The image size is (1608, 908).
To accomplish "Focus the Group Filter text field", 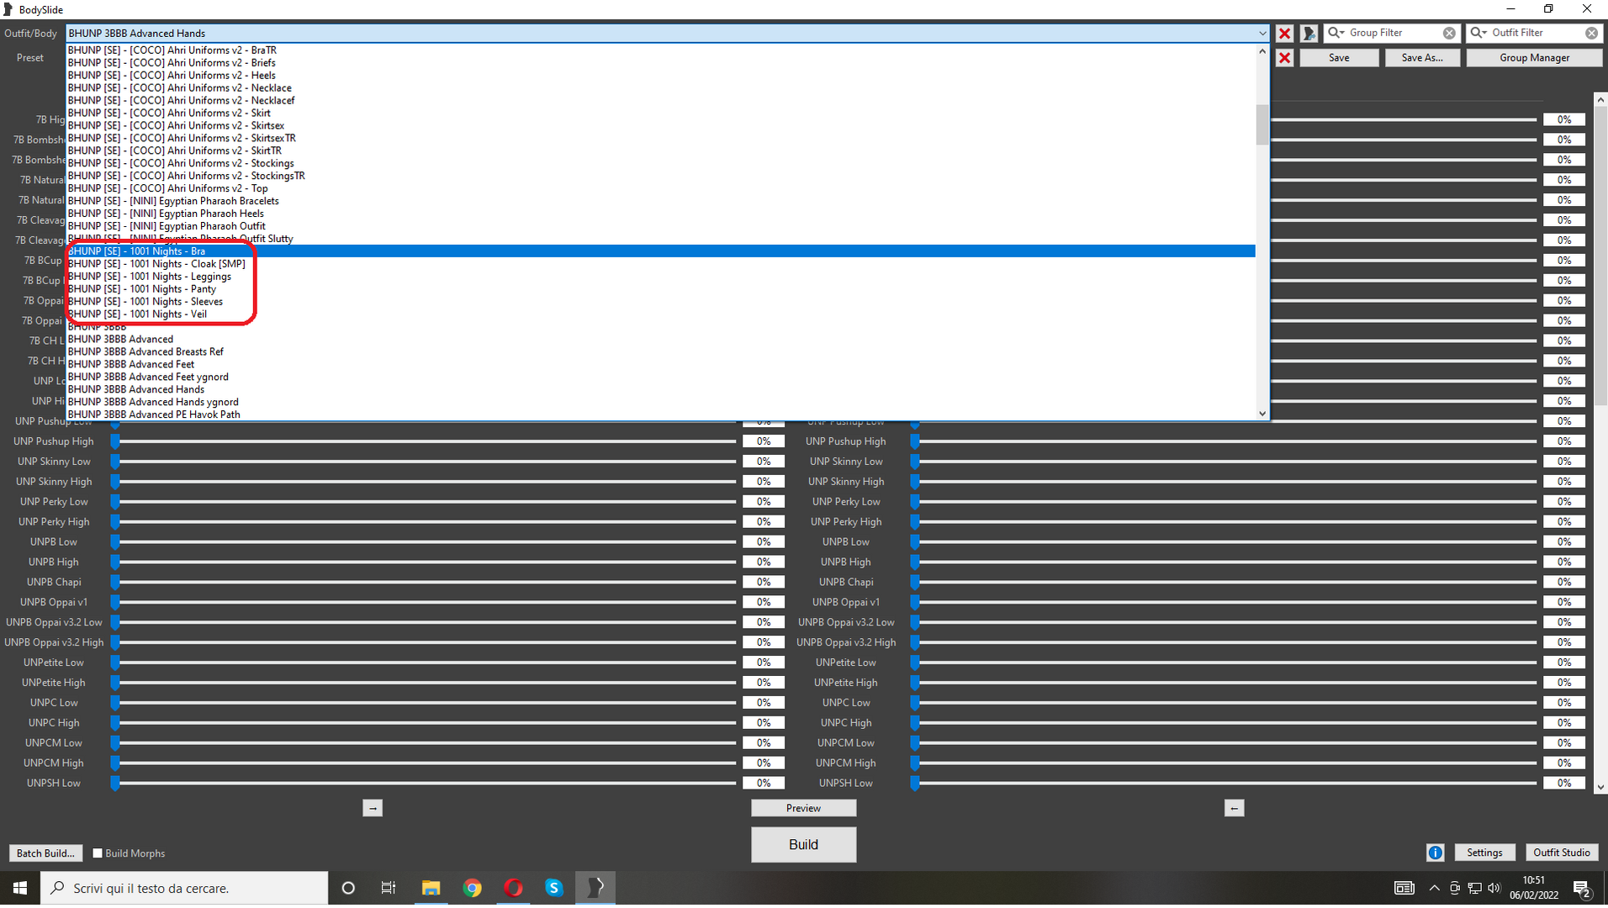I will (1394, 33).
